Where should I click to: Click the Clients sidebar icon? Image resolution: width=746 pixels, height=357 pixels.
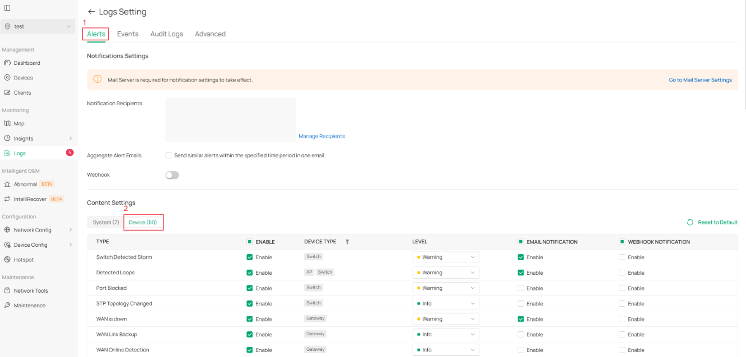pyautogui.click(x=7, y=93)
